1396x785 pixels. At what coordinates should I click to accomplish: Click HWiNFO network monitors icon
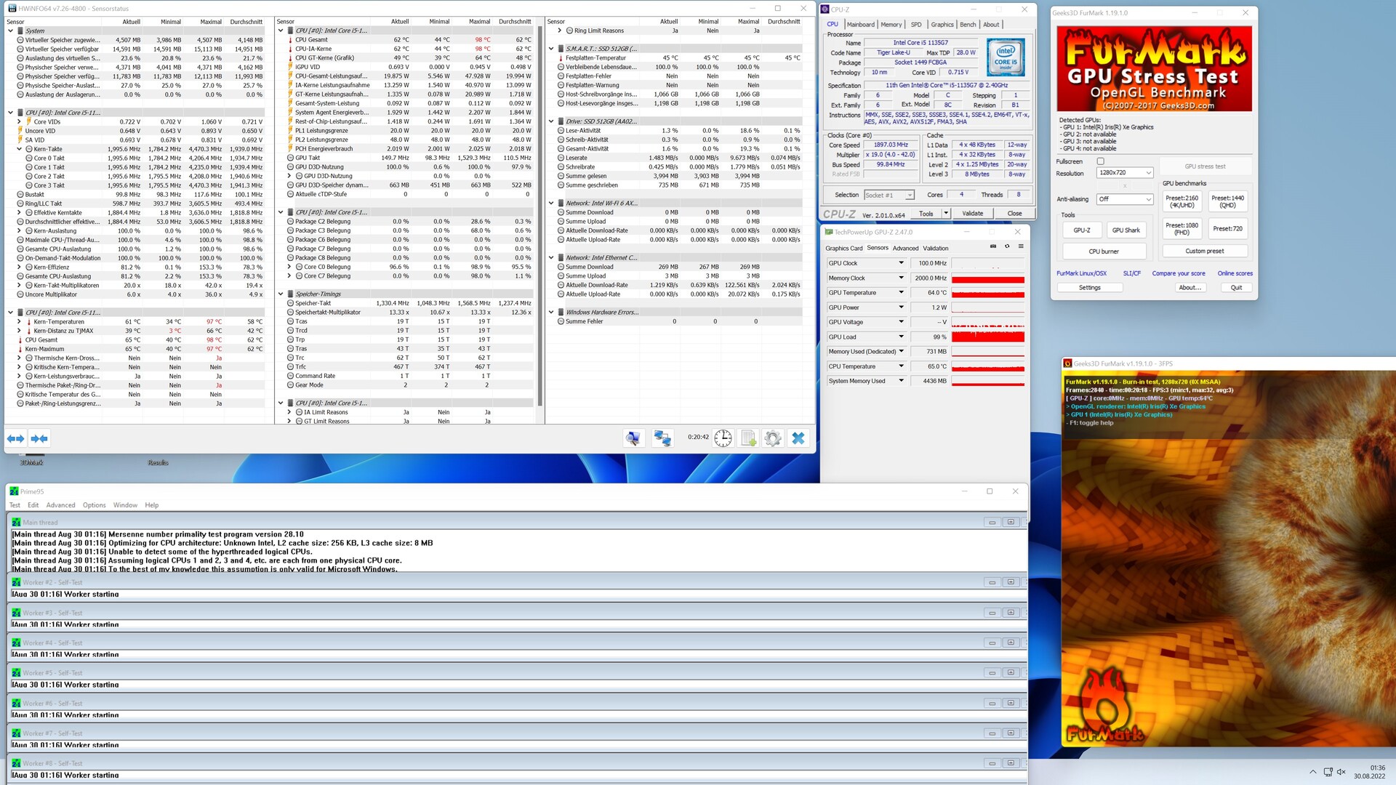pos(662,438)
